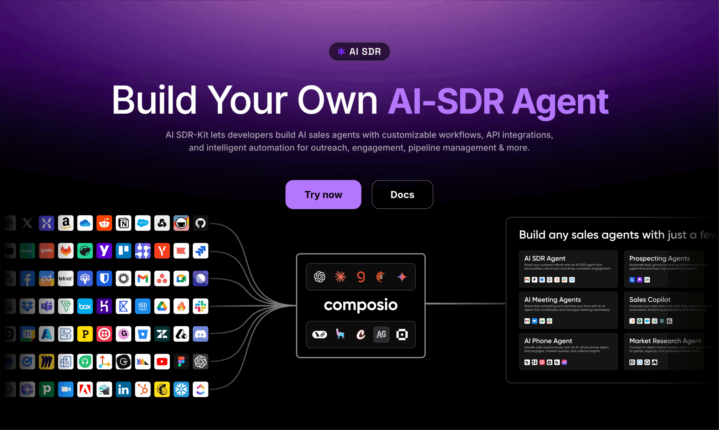Image resolution: width=719 pixels, height=430 pixels.
Task: Open the GitLab fox icon
Action: 66,251
